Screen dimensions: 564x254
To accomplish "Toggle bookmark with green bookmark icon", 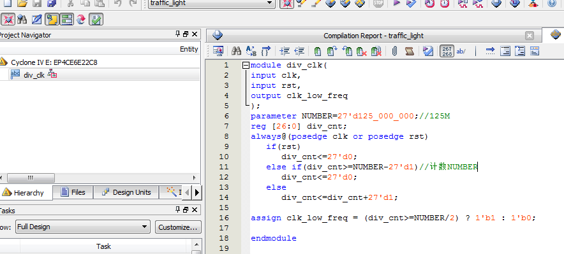I will click(317, 51).
